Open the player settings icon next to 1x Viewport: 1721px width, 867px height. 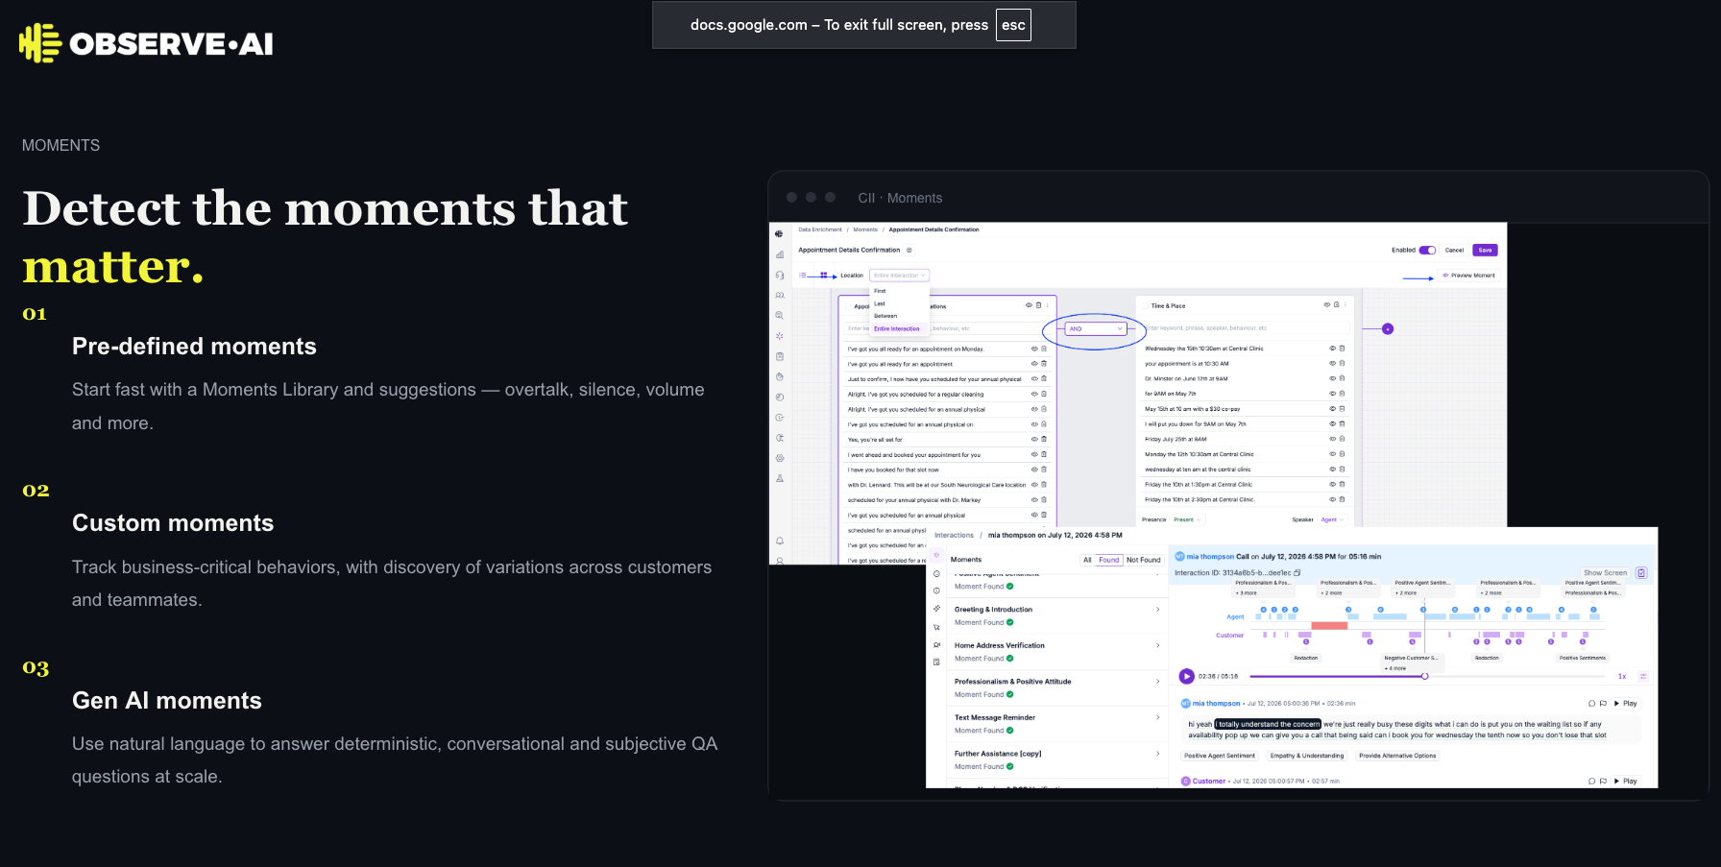(x=1643, y=676)
